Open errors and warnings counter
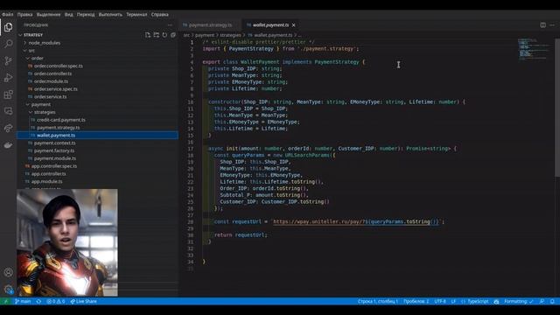Viewport: 560px width, 315px height. click(56, 301)
